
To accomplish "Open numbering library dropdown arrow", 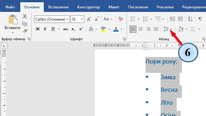I will tap(151, 19).
